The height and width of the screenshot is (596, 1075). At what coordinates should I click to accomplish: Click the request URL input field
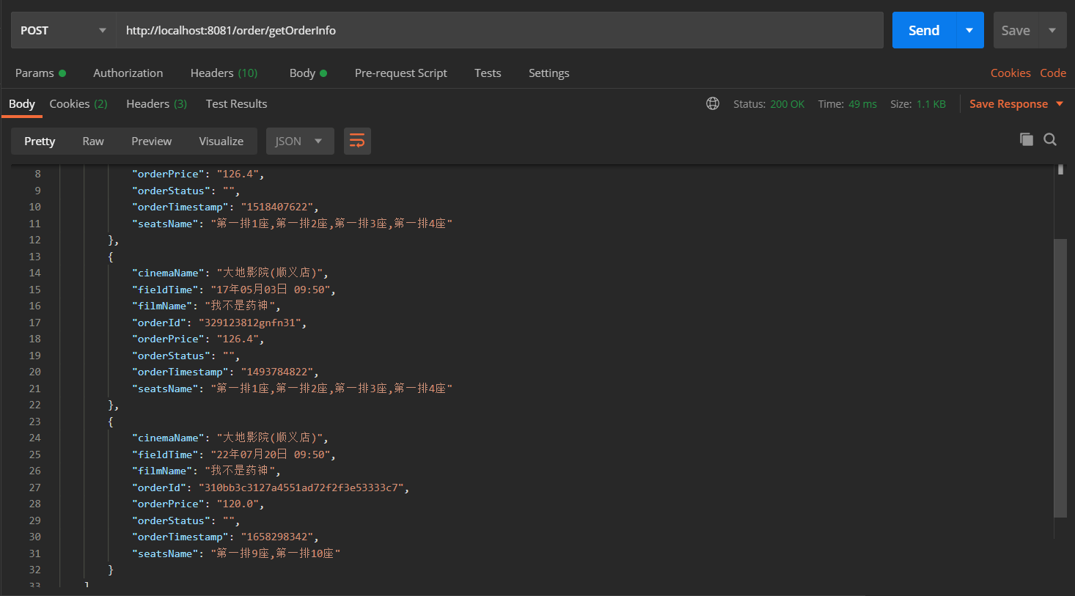tap(499, 30)
